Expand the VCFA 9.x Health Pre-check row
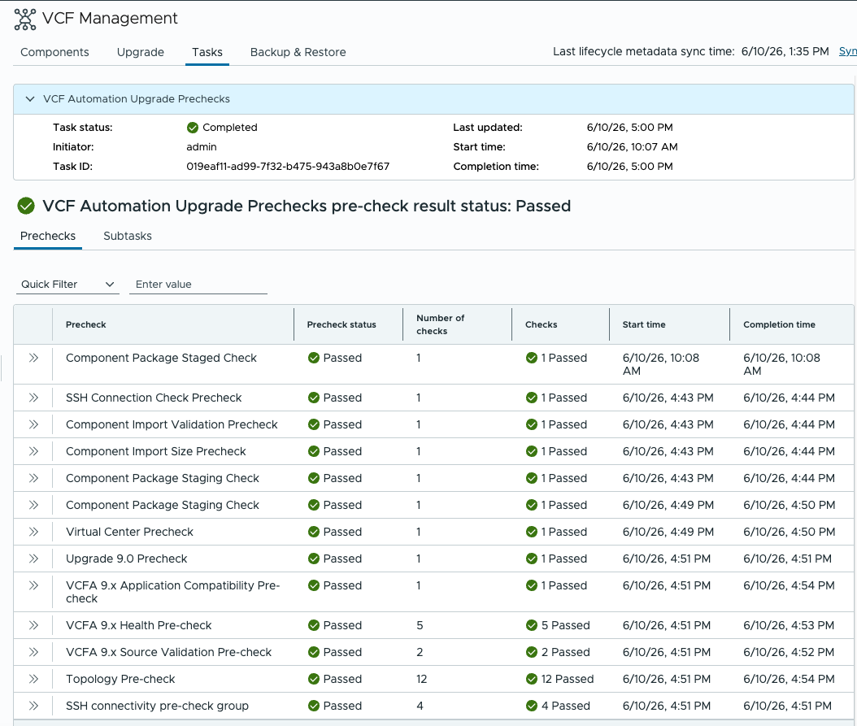Viewport: 857px width, 726px height. tap(33, 625)
